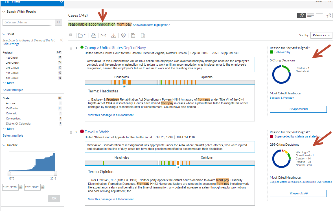
Task: Click the Crump citing decisions donut chart
Action: tap(281, 74)
